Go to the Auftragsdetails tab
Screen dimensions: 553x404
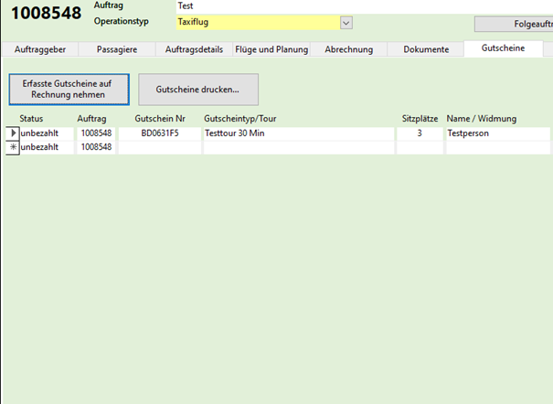click(194, 49)
